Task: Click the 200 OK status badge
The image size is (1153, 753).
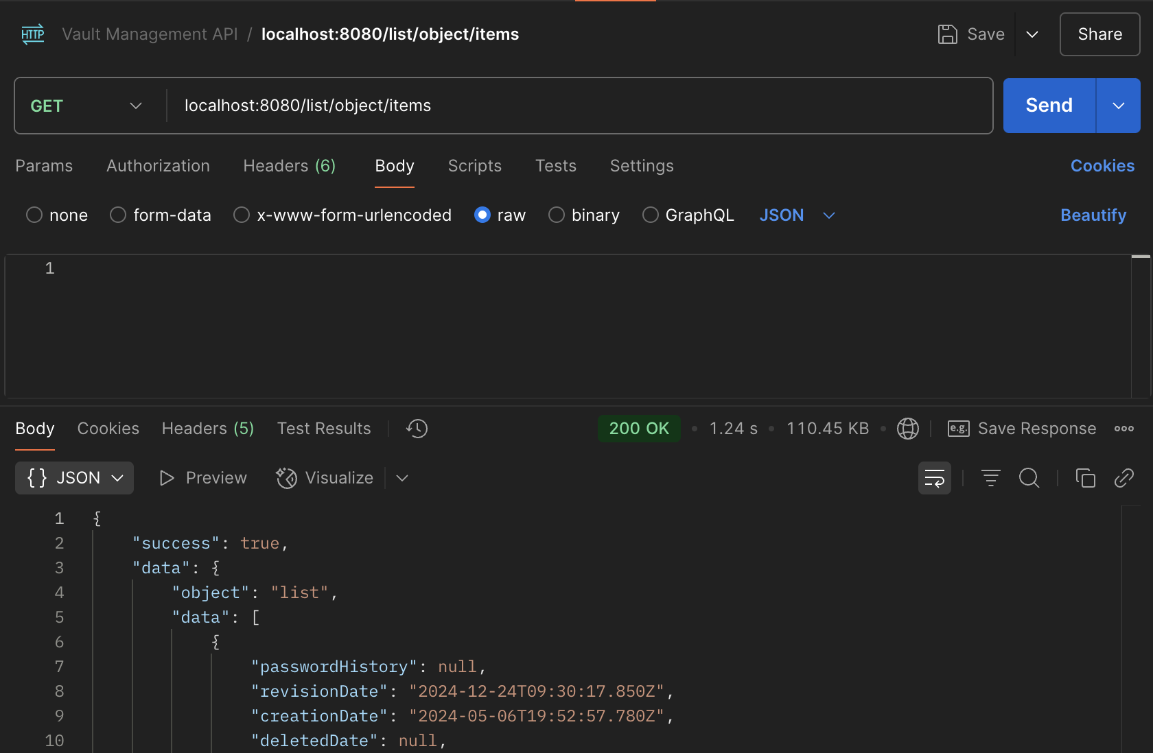Action: (639, 429)
